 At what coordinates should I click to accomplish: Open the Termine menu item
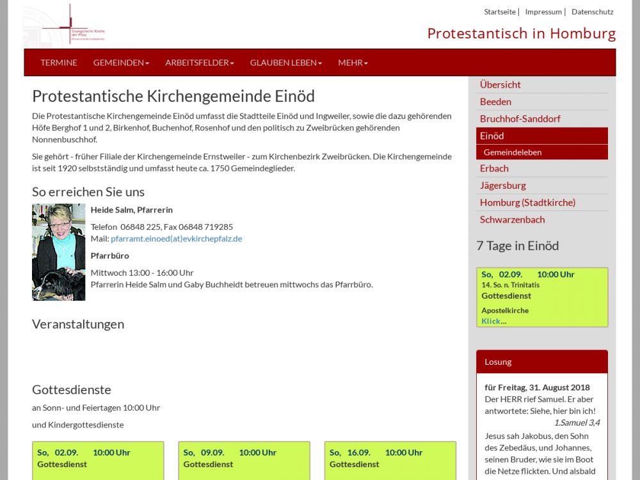coord(59,63)
